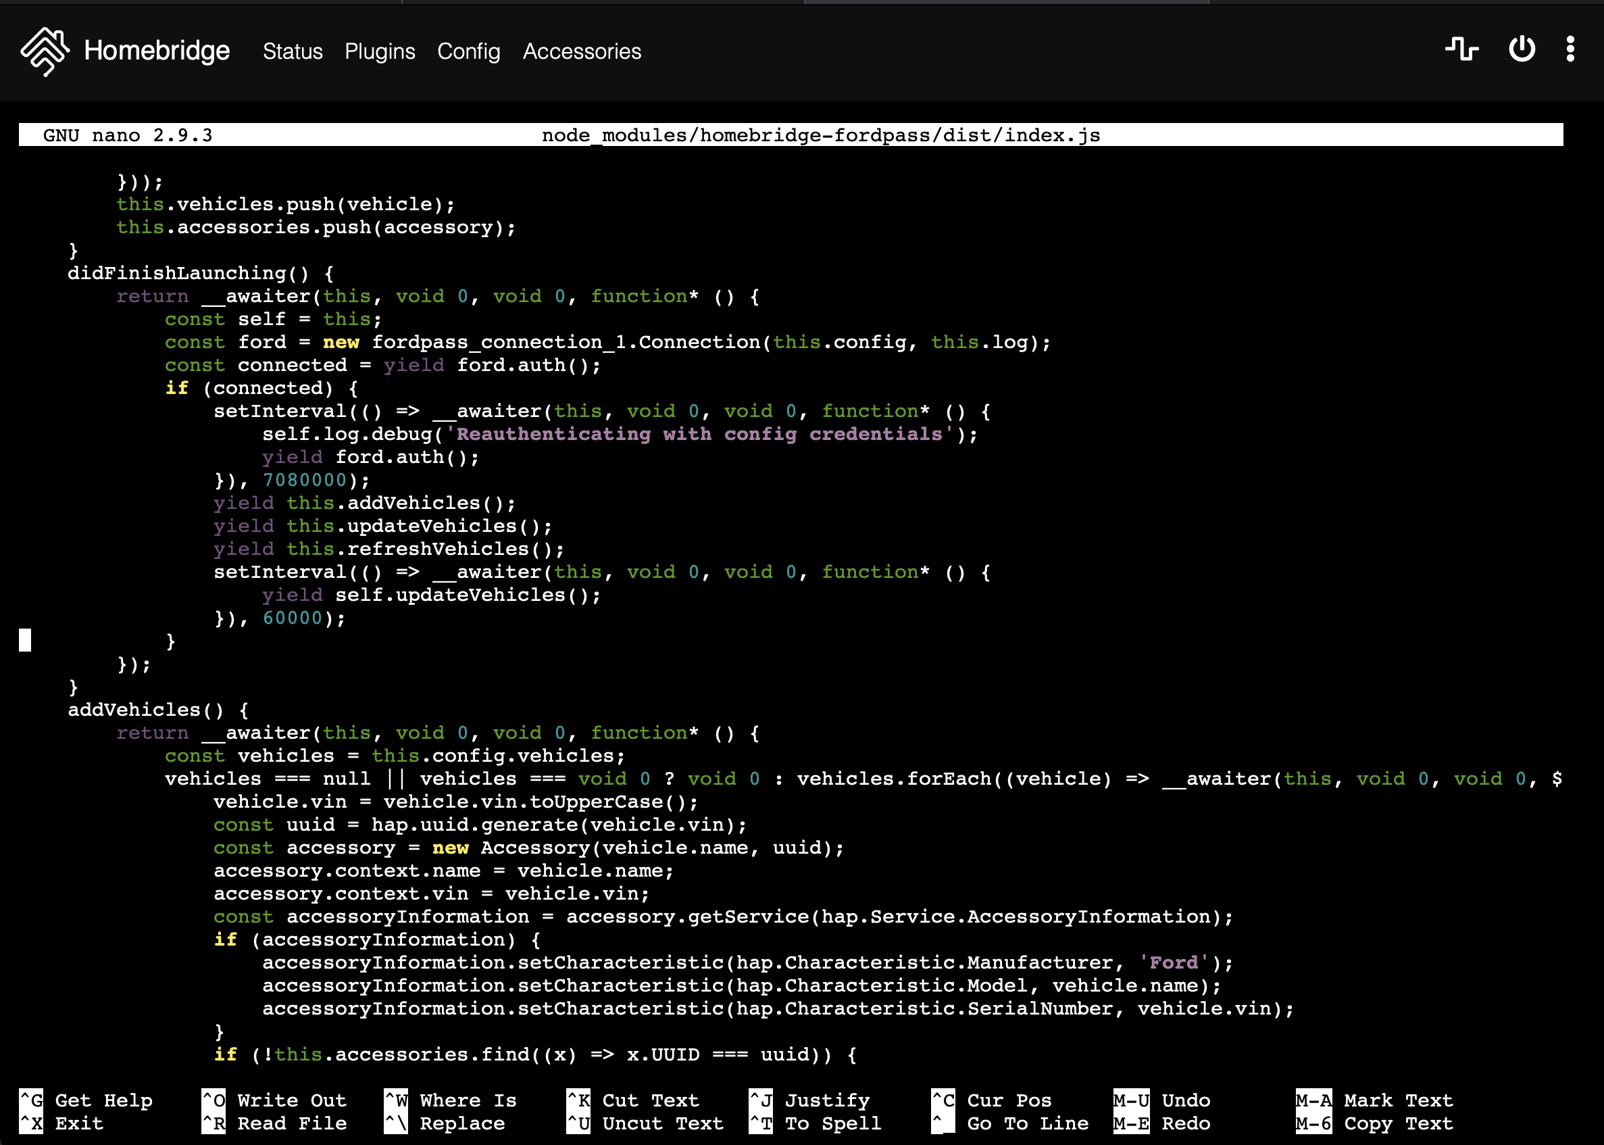
Task: Click the '^R Read File' shortcut
Action: pos(274,1124)
